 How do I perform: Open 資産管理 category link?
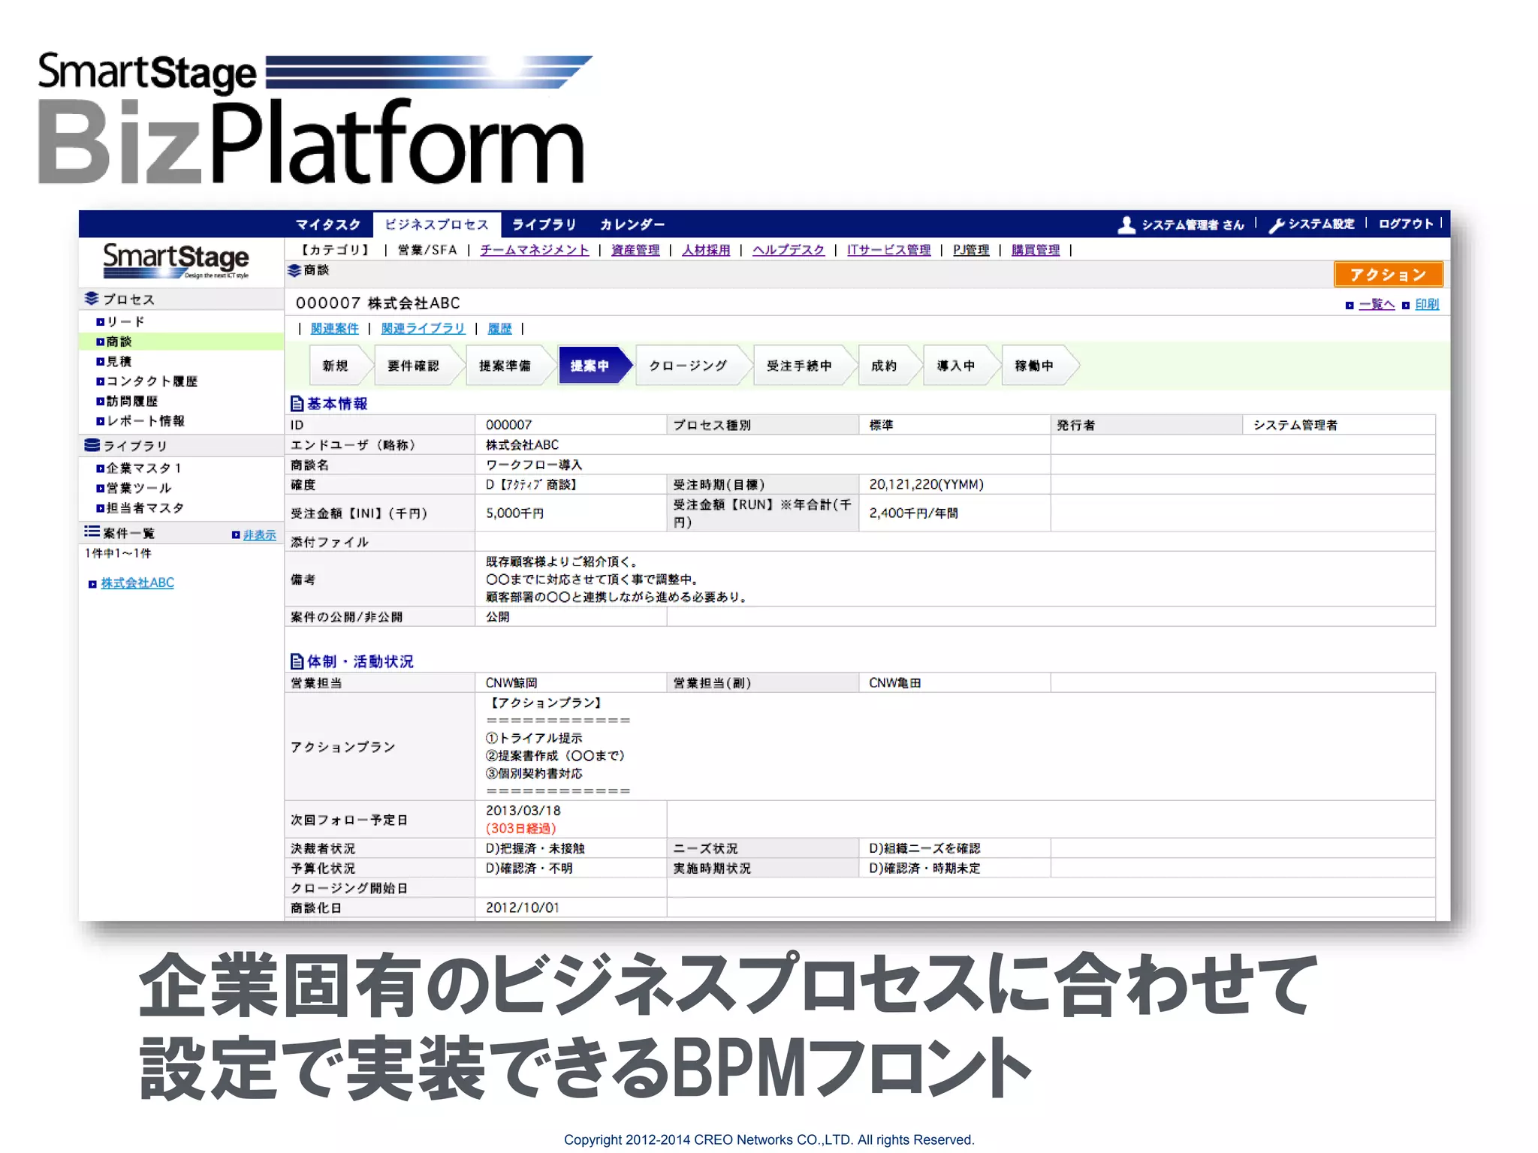click(x=635, y=250)
